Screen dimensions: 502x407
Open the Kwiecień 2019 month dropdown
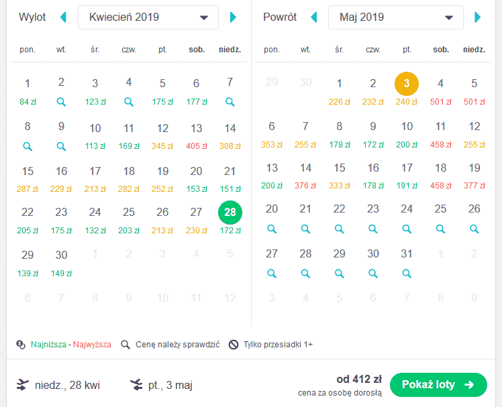148,17
